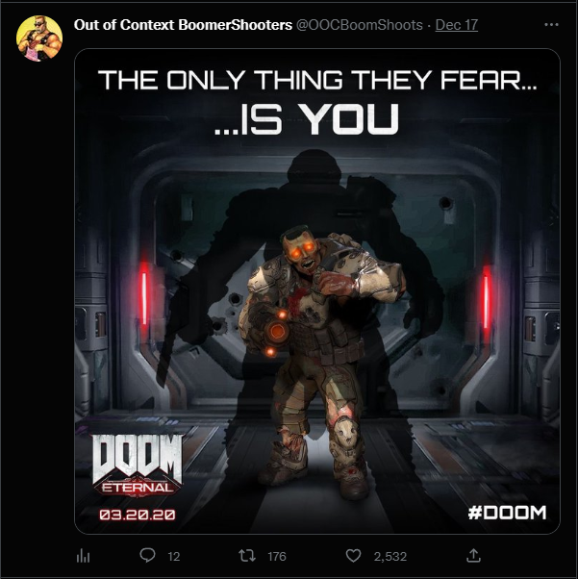
Task: Click the 2,532 likes count
Action: click(x=390, y=557)
